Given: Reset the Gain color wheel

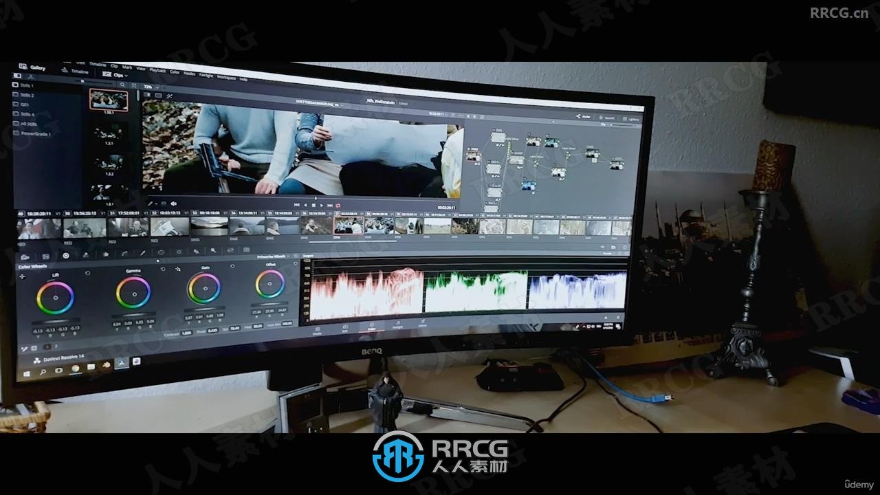Looking at the screenshot, I should click(x=232, y=266).
